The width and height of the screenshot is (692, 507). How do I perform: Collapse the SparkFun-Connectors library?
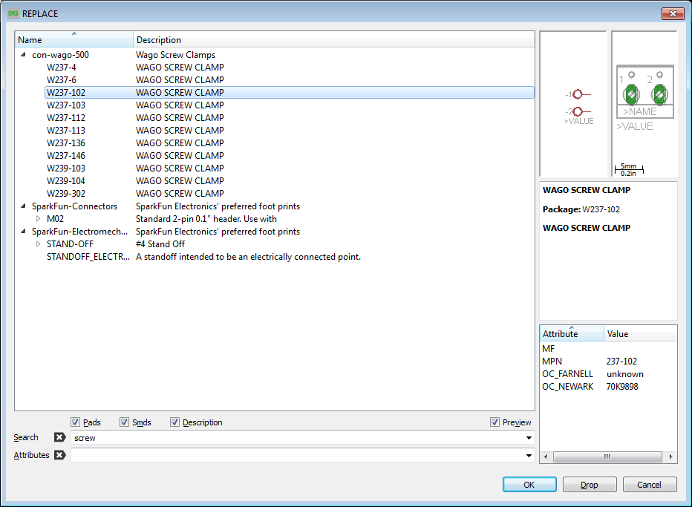24,206
